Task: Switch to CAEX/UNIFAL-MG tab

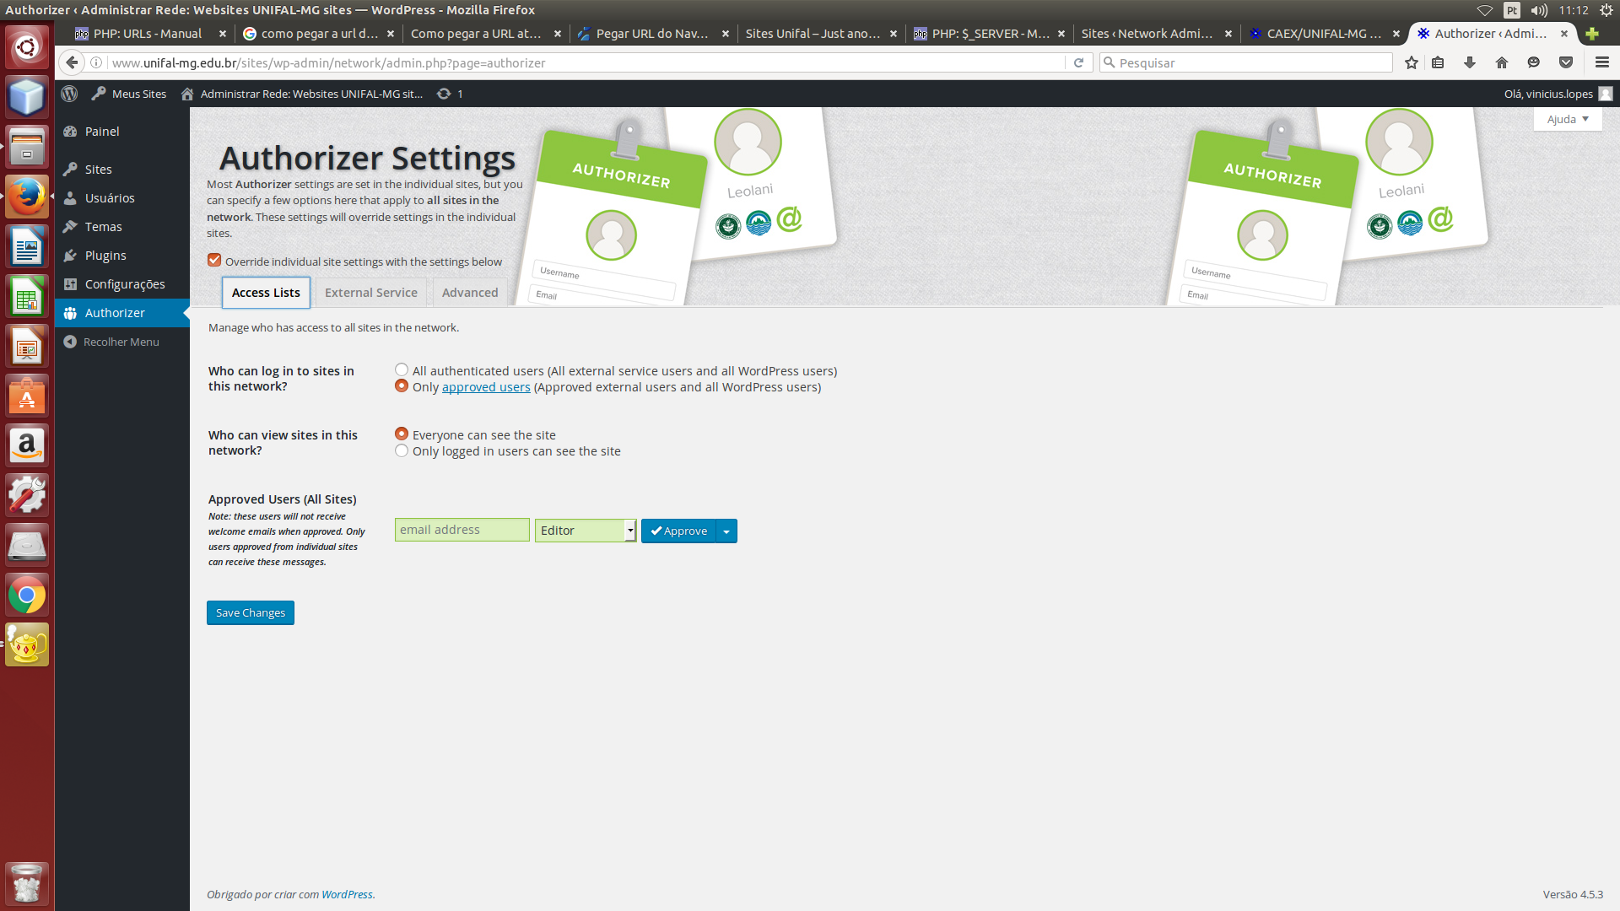Action: tap(1324, 34)
